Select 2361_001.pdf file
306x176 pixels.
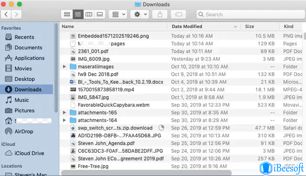tap(93, 51)
